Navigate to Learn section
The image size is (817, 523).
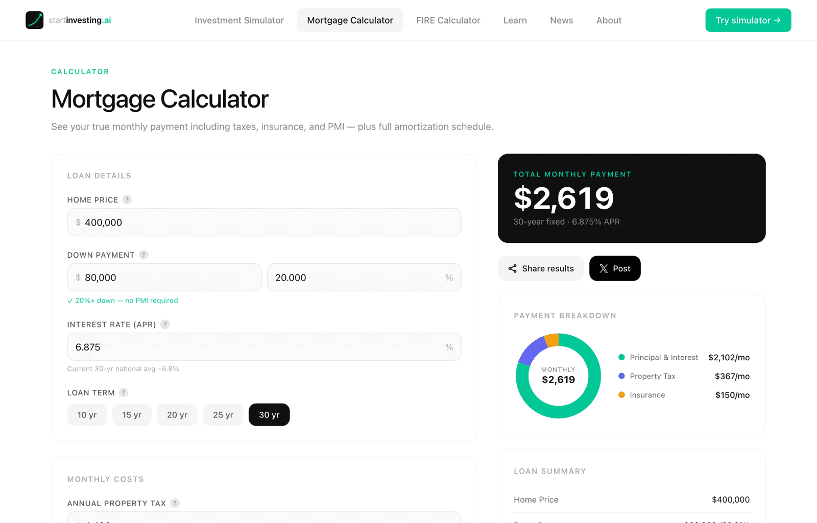point(515,20)
